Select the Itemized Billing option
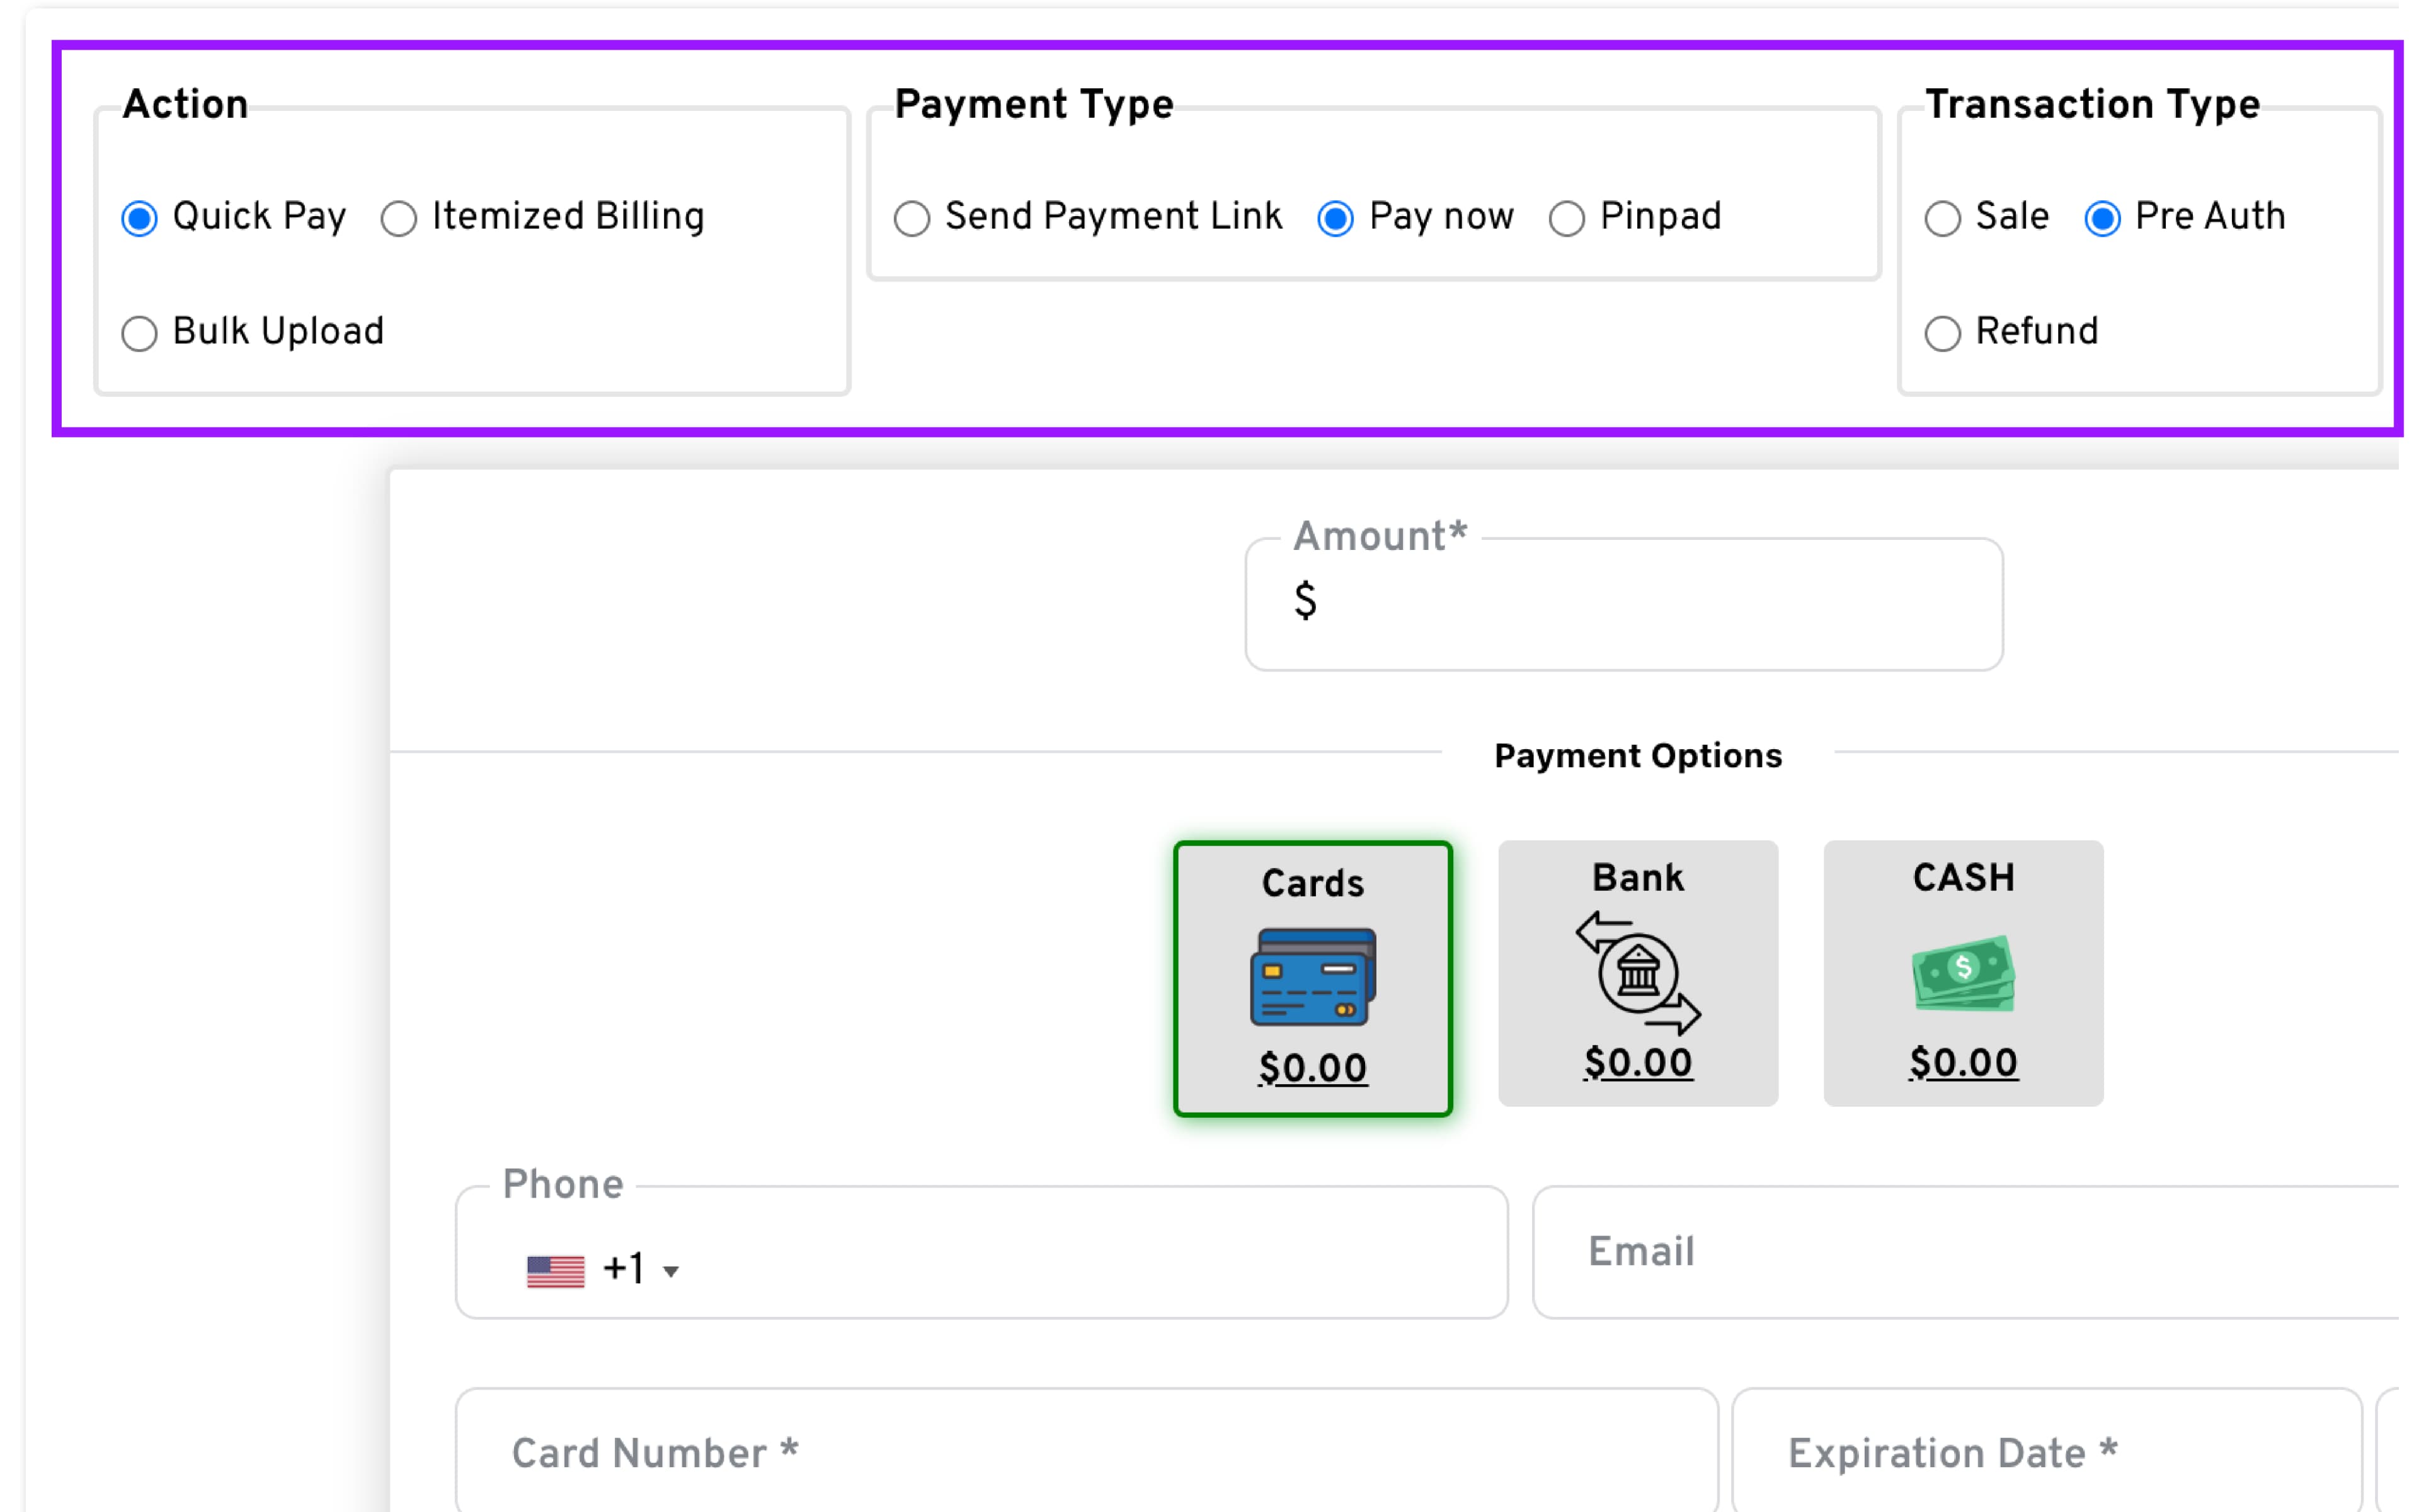Viewport: 2419px width, 1512px height. click(399, 218)
